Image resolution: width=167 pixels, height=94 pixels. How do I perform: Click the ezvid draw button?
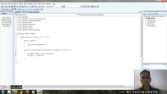pyautogui.click(x=20, y=87)
